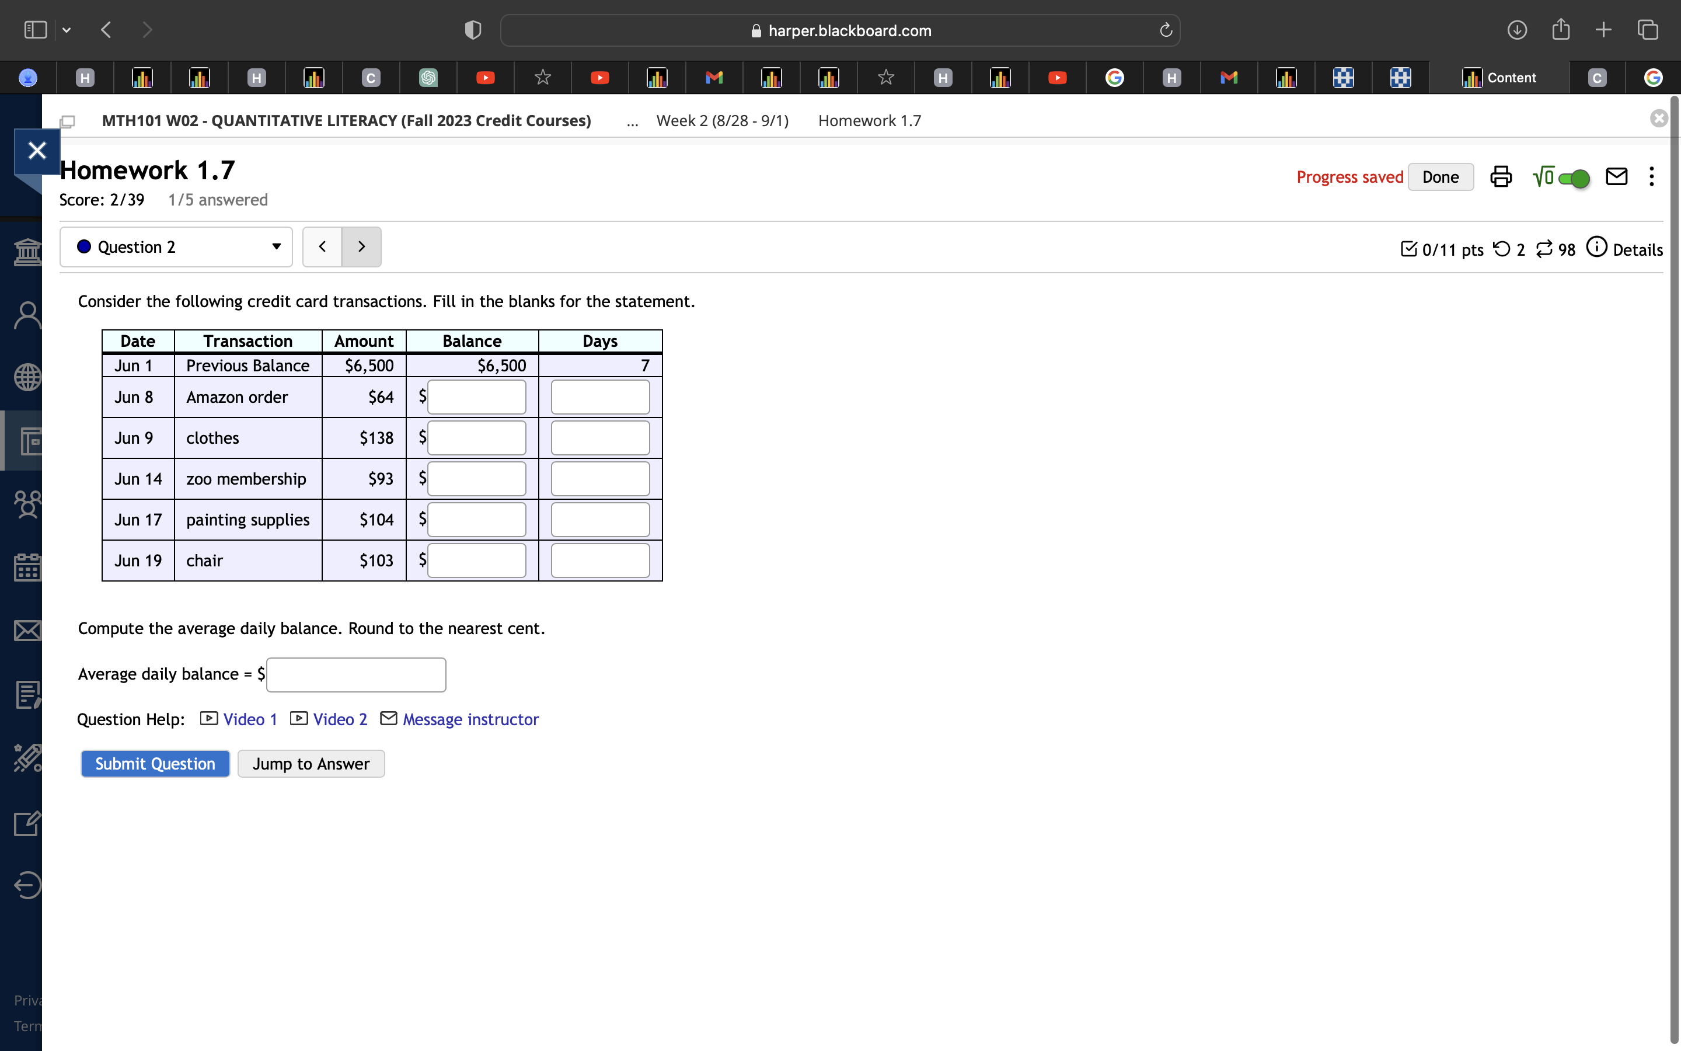Open the three-dot more options menu

(1651, 176)
